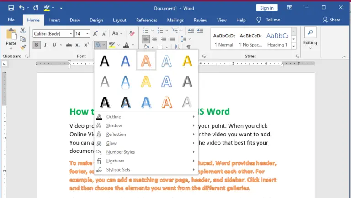This screenshot has height=198, width=351.
Task: Select the gold gradient A text effect
Action: click(187, 61)
